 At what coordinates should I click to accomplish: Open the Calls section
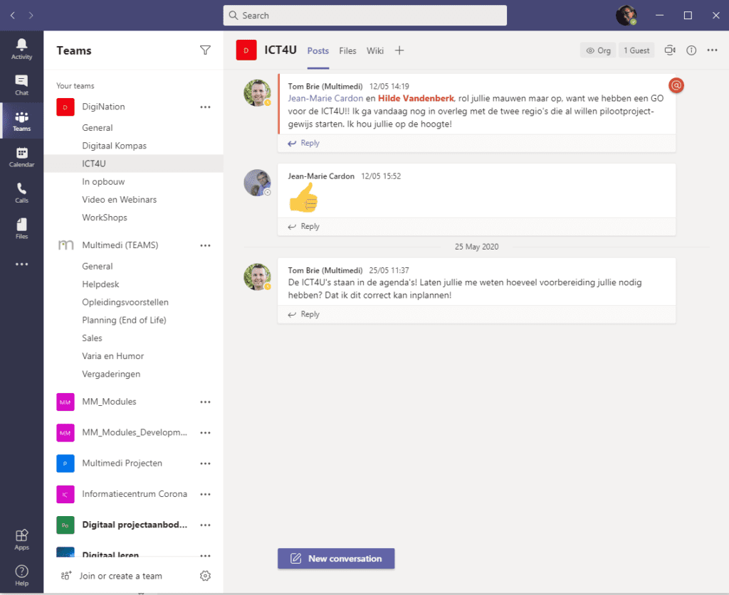(21, 193)
